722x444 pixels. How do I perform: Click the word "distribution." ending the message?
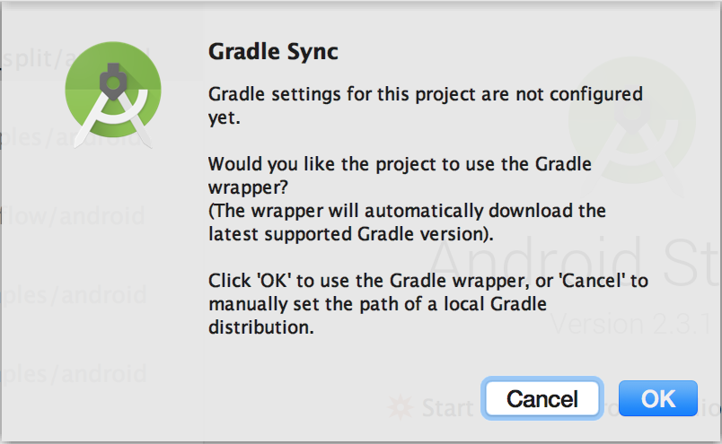[x=261, y=327]
